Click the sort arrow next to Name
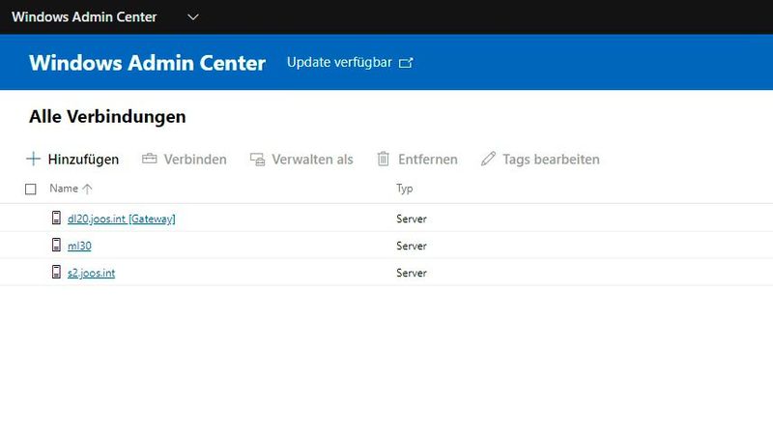 87,189
